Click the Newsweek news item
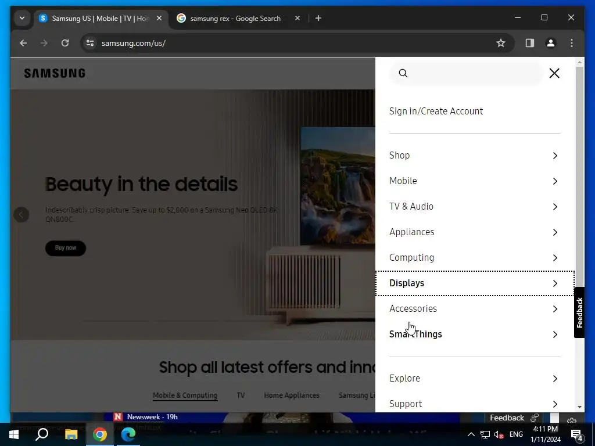595x446 pixels. tap(152, 417)
